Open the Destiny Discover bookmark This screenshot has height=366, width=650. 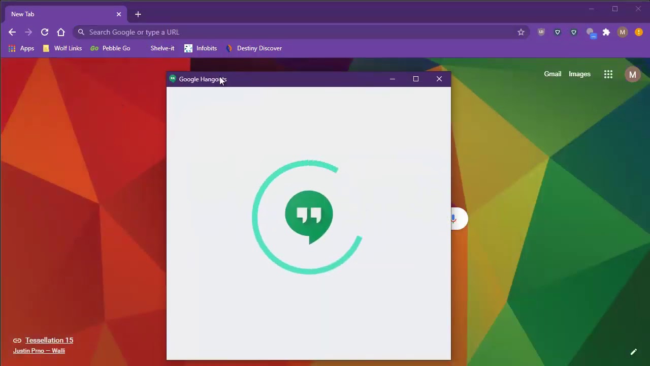(x=253, y=48)
